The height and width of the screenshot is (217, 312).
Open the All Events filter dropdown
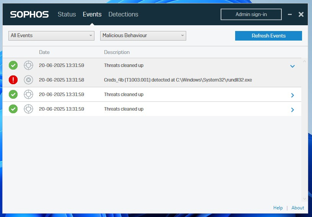click(x=51, y=36)
